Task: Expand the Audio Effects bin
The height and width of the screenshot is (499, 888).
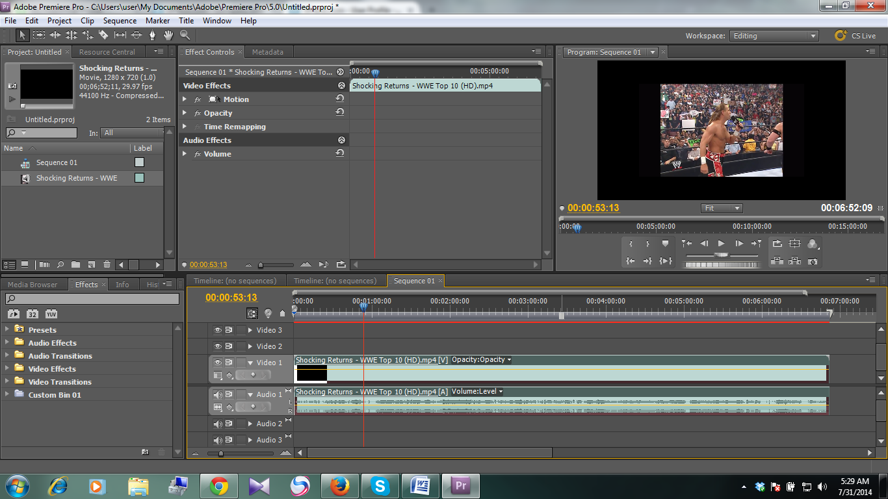Action: point(7,342)
